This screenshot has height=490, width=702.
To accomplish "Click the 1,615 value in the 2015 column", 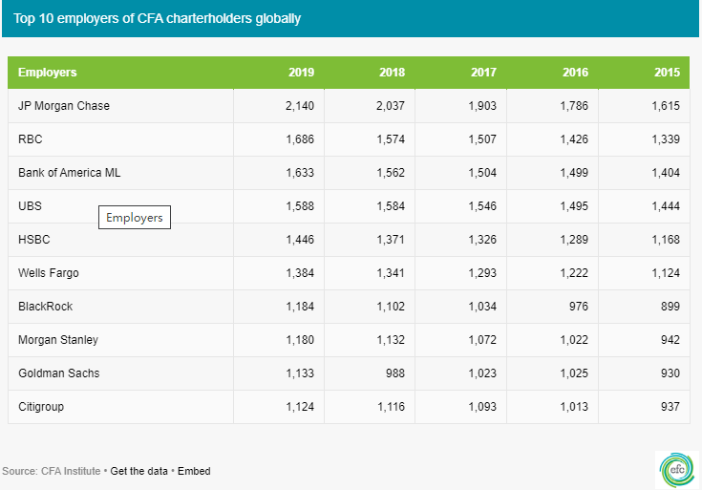I will (666, 106).
